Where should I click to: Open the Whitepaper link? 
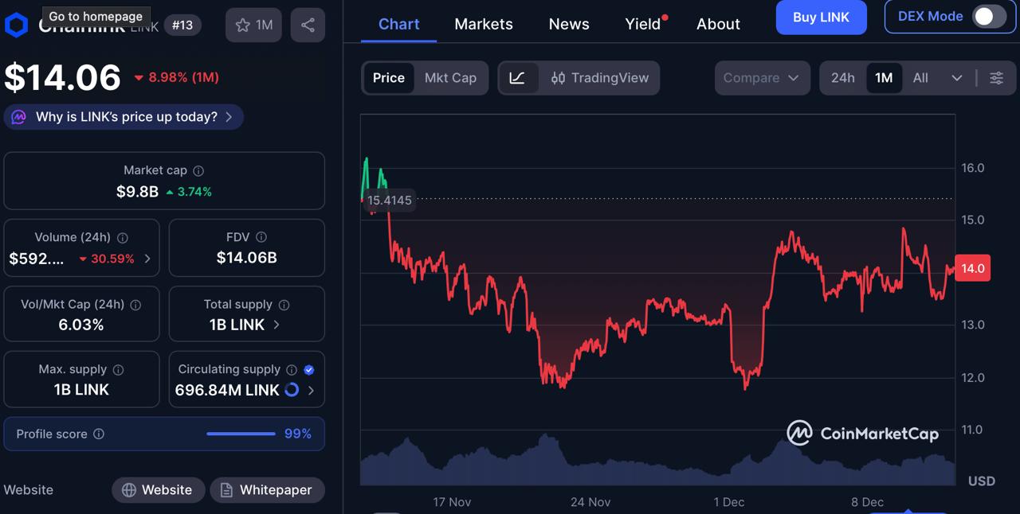[267, 490]
